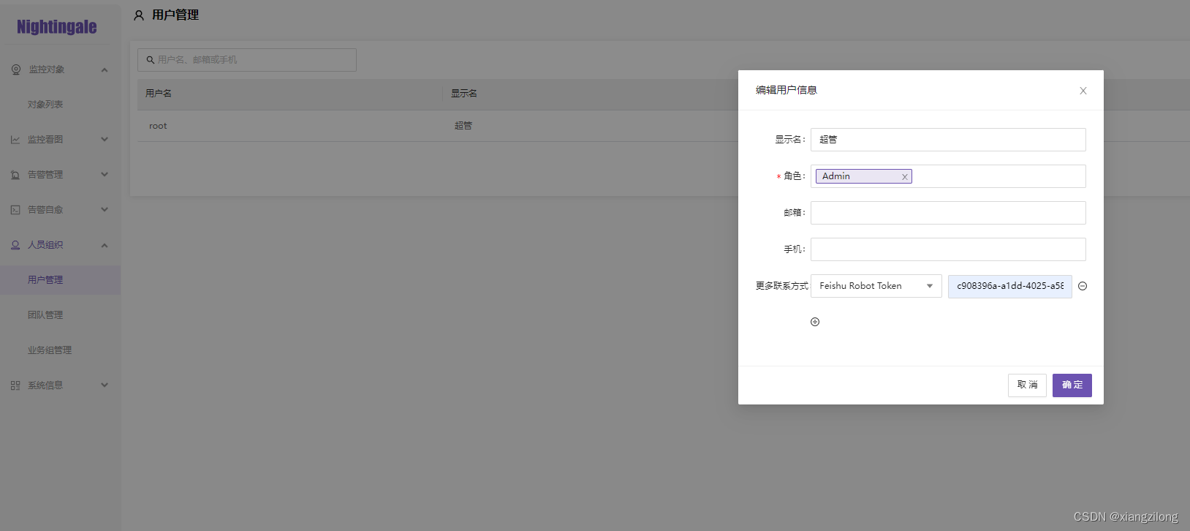Close the 编辑用户信息 dialog
Screen dimensions: 1190x531
pos(1083,91)
